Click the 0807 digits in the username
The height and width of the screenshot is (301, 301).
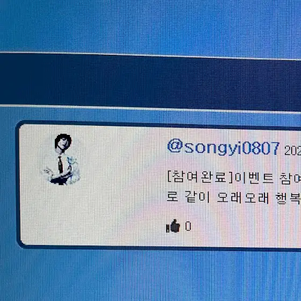tap(261, 148)
